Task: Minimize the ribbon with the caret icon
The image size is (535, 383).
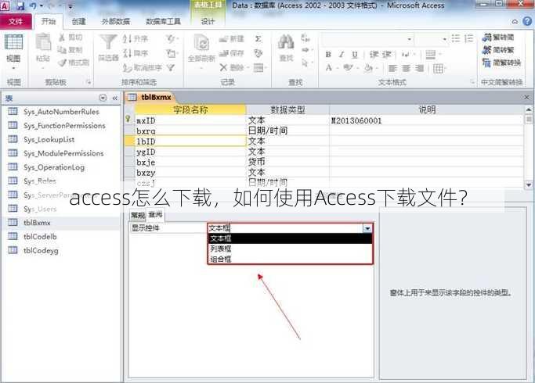Action: 515,22
